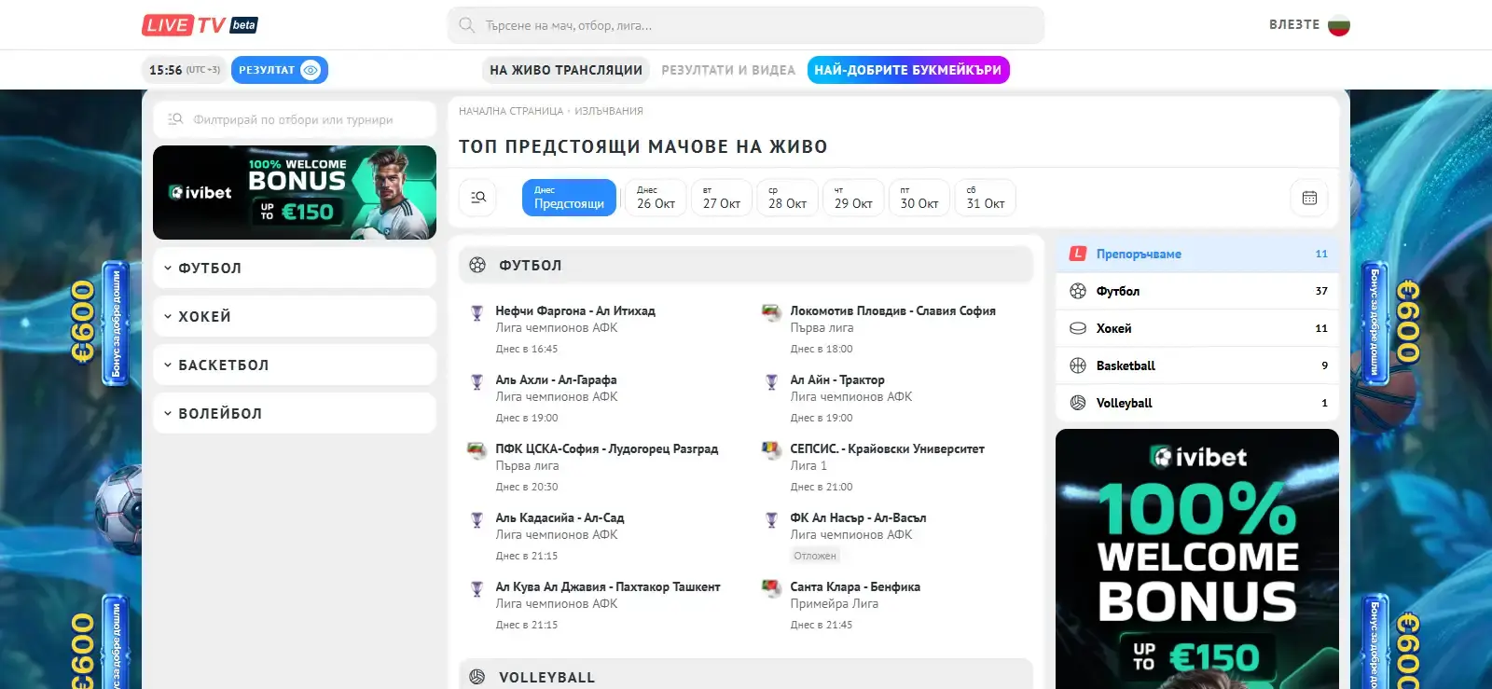This screenshot has height=689, width=1492.
Task: Click the filter icon beside Филтрирай field
Action: click(x=175, y=119)
